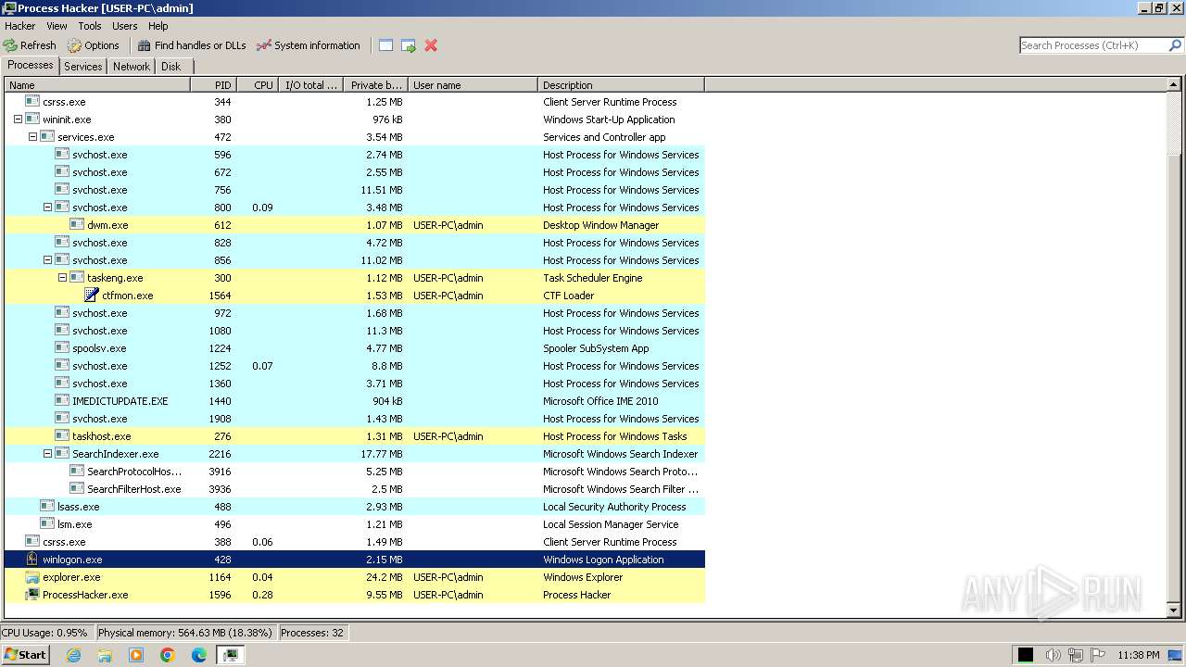Collapse the SearchIndexer.exe tree node

(47, 454)
